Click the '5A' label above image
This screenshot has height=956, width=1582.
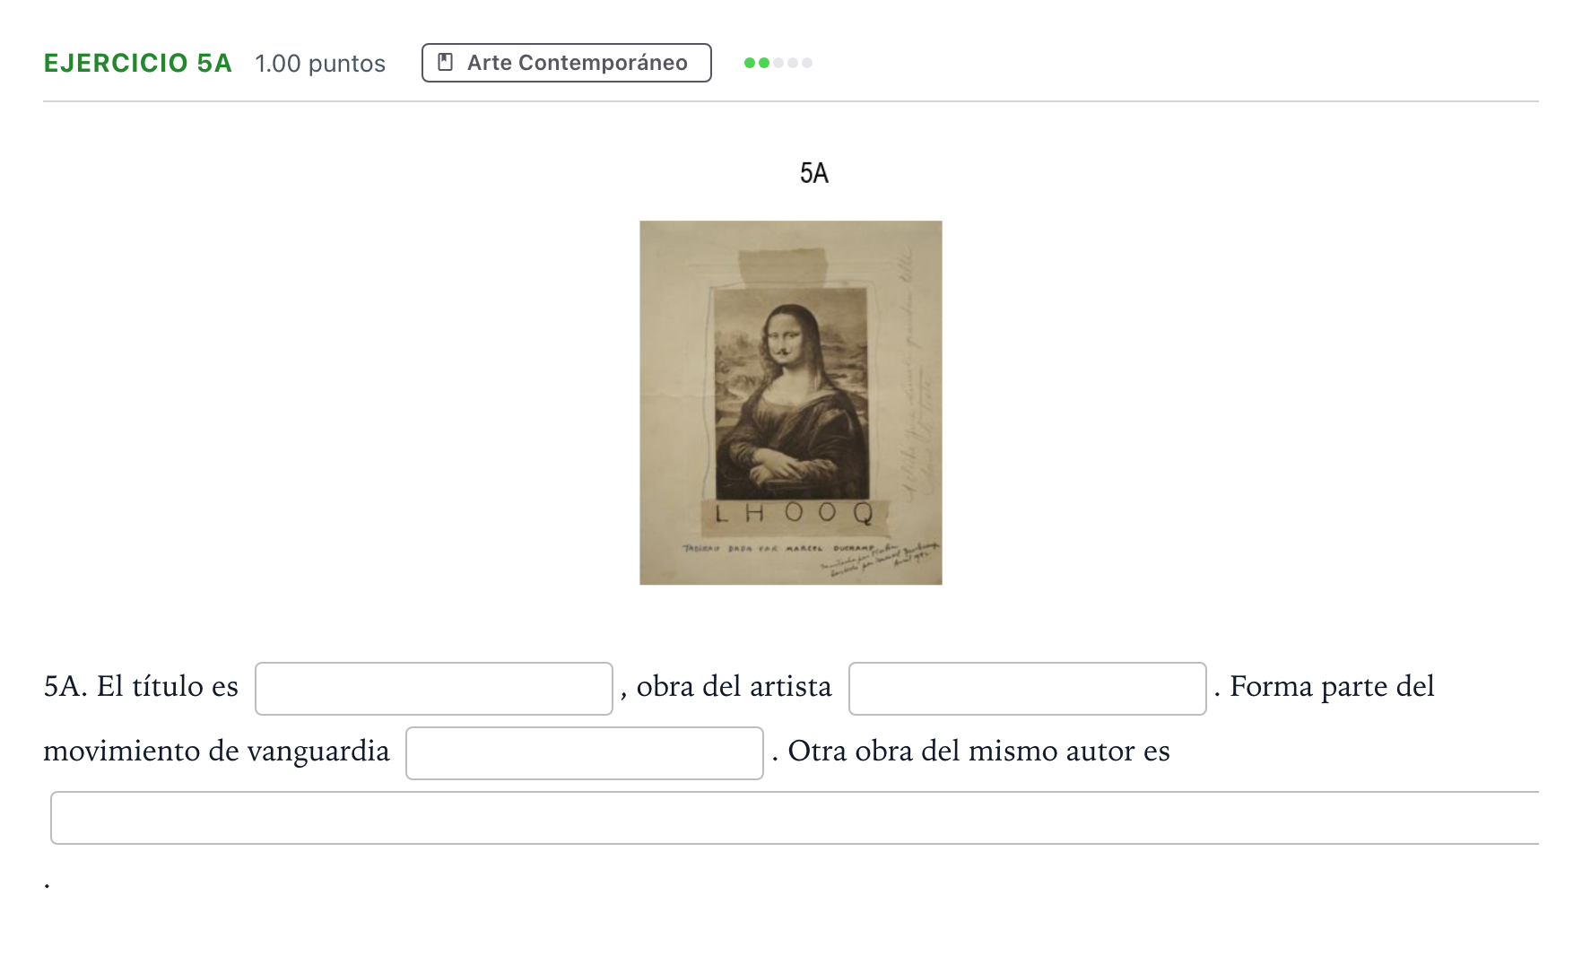[814, 173]
